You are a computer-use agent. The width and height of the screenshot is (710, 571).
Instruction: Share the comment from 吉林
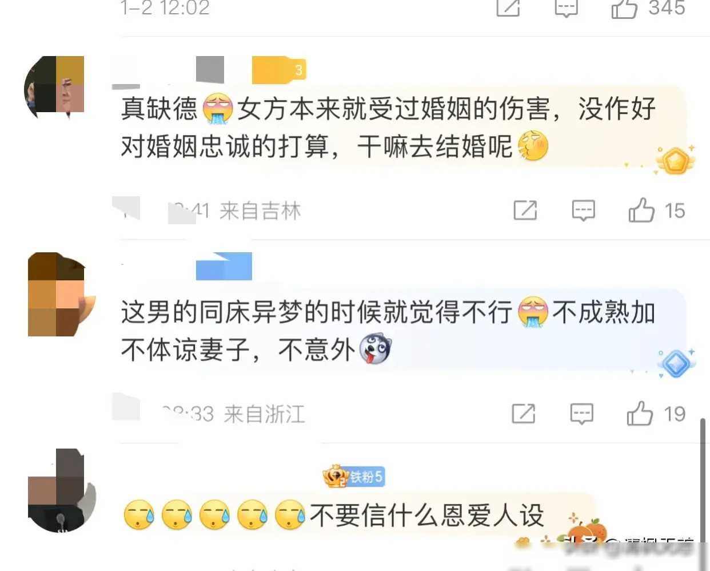pyautogui.click(x=525, y=210)
